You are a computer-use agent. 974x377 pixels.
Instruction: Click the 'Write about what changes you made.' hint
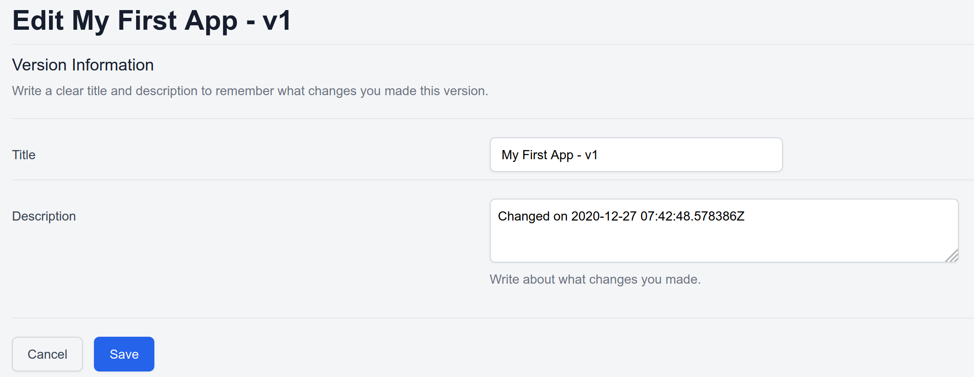595,280
